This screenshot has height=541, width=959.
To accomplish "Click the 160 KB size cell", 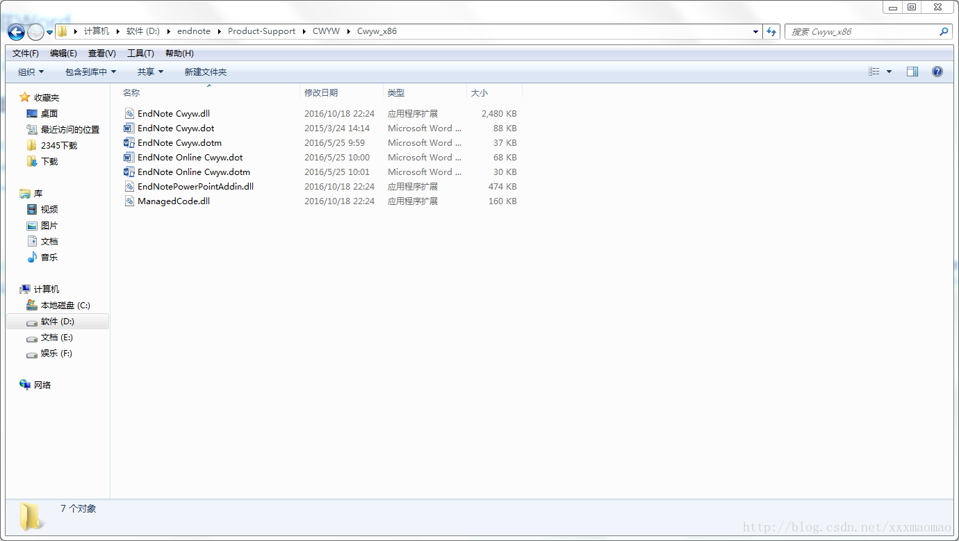I will tap(502, 201).
